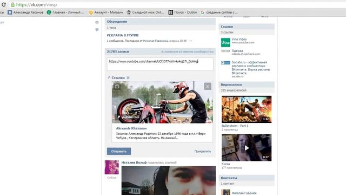Click the upper left sidebar message icon

click(97, 22)
